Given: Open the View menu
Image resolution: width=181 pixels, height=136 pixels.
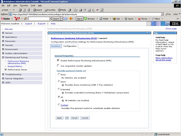Looking at the screenshot, I should tap(15, 6).
